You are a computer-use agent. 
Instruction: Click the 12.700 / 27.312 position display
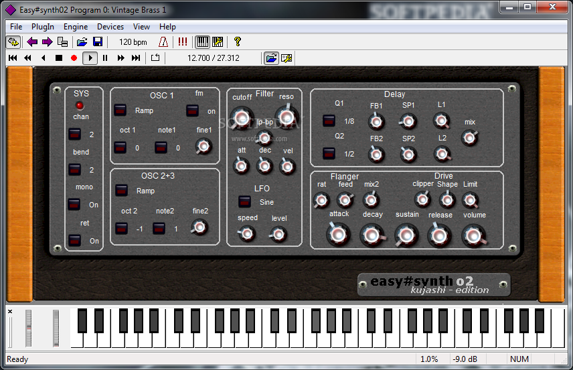coord(214,58)
